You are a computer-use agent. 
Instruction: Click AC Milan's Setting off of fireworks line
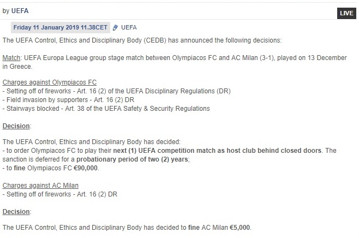click(x=60, y=194)
